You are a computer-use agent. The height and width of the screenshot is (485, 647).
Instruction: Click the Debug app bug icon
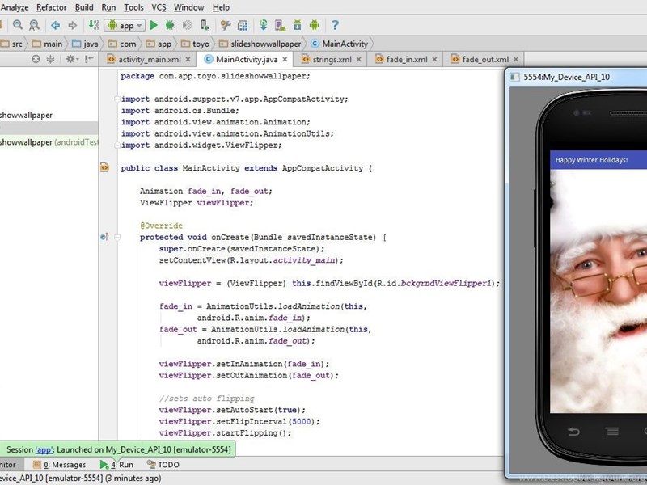[171, 26]
